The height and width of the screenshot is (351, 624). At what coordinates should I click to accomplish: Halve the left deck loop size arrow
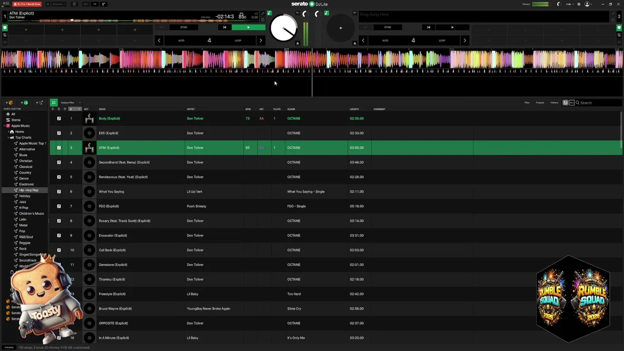(x=159, y=40)
